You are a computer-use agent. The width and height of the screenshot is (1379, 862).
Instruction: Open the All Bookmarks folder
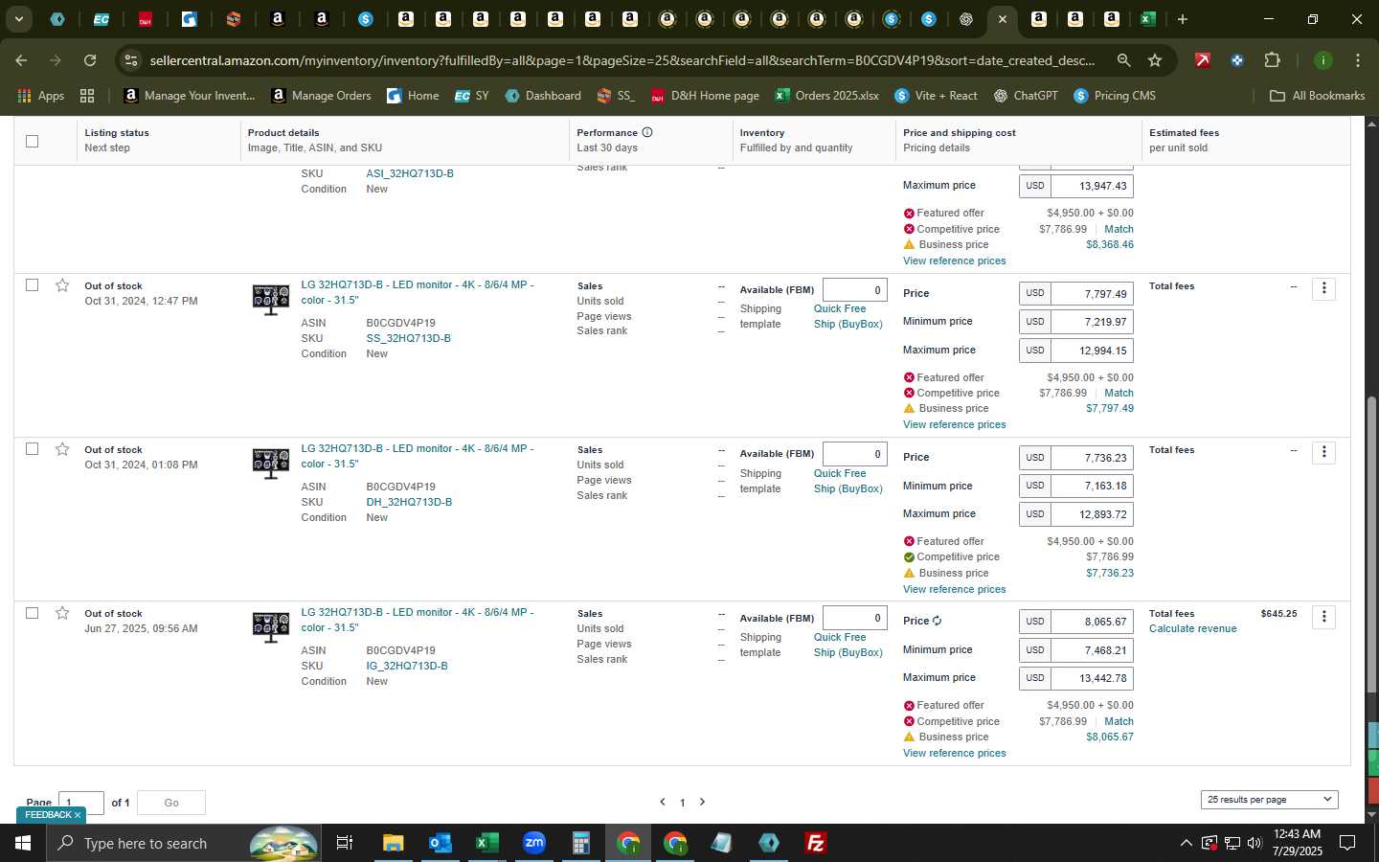tap(1317, 96)
